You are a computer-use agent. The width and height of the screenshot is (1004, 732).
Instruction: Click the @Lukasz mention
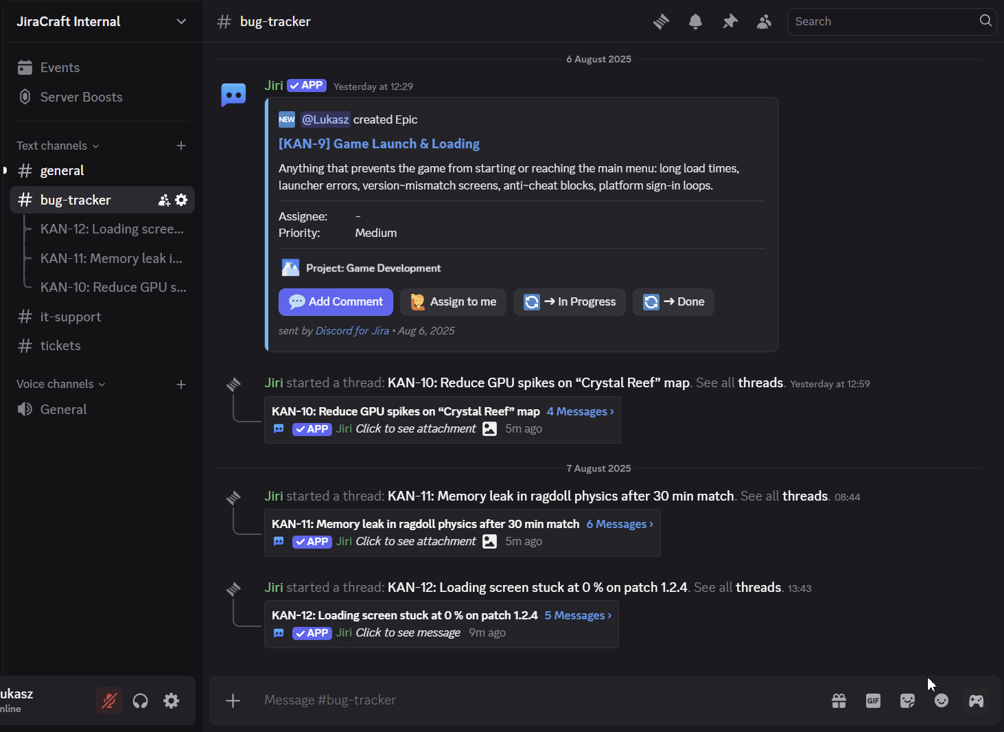pyautogui.click(x=325, y=119)
